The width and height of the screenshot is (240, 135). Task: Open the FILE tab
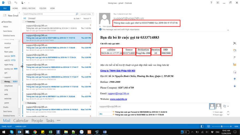(x=5, y=8)
